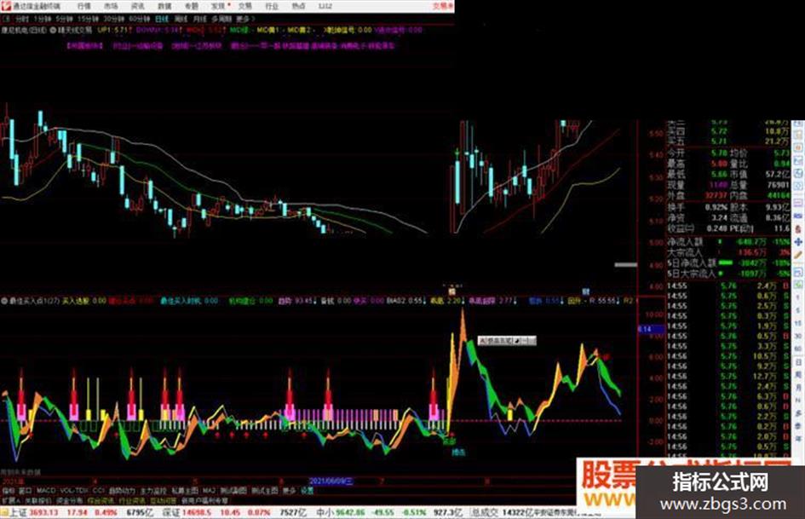805x519 pixels.
Task: Click the 上证 index value in status bar
Action: coord(44,512)
